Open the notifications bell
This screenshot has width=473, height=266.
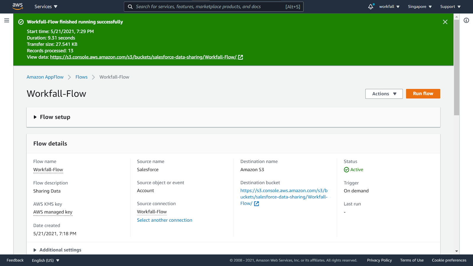(371, 7)
